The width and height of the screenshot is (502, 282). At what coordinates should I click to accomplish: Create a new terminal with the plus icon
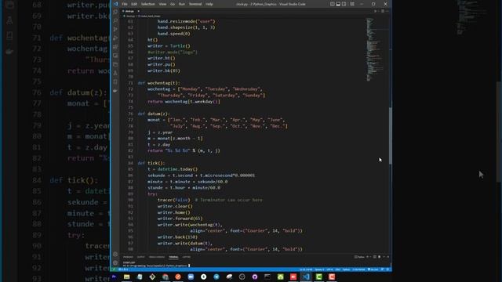pyautogui.click(x=367, y=257)
